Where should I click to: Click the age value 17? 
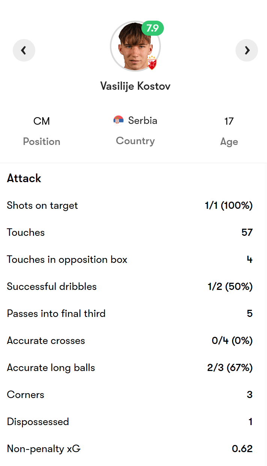coord(229,121)
